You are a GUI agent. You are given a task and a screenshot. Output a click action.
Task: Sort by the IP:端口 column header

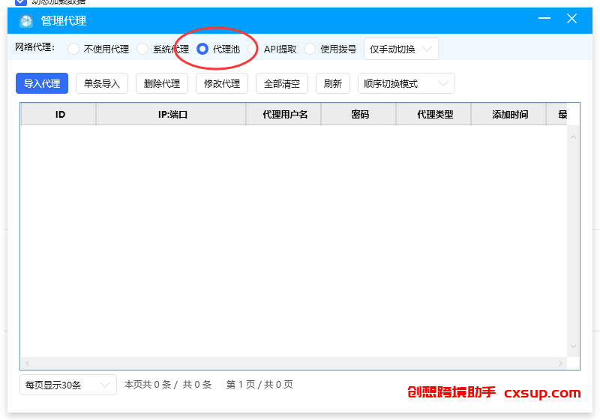pos(171,114)
